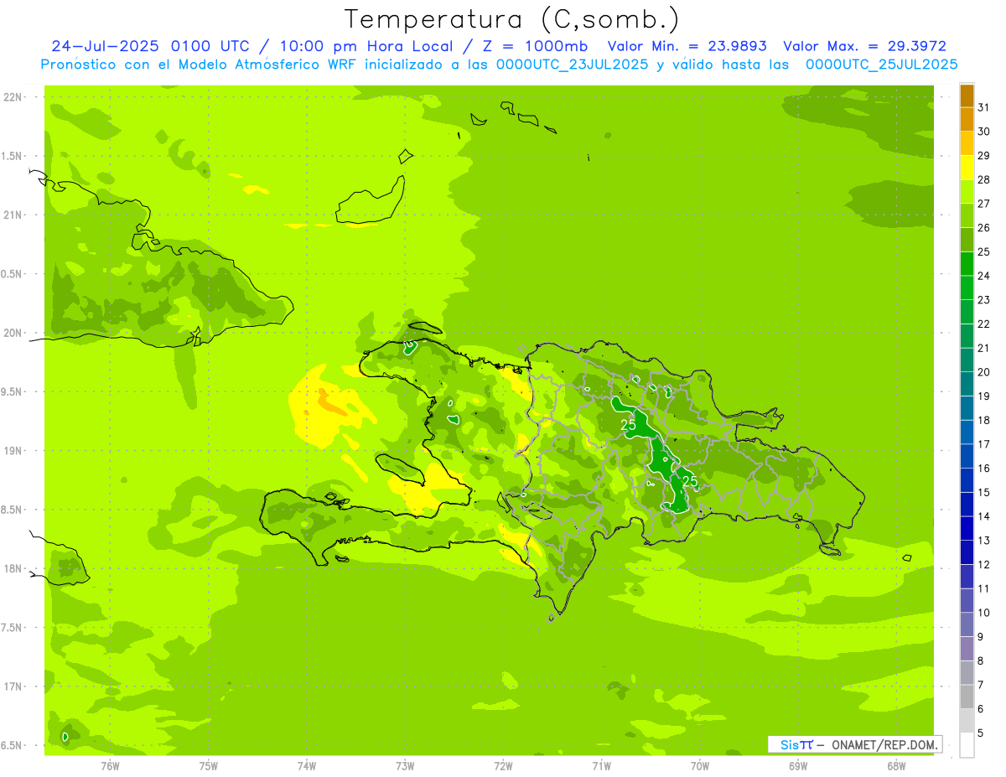Pick the green legend color between 24 and 25
Image resolution: width=1006 pixels, height=777 pixels.
[967, 264]
